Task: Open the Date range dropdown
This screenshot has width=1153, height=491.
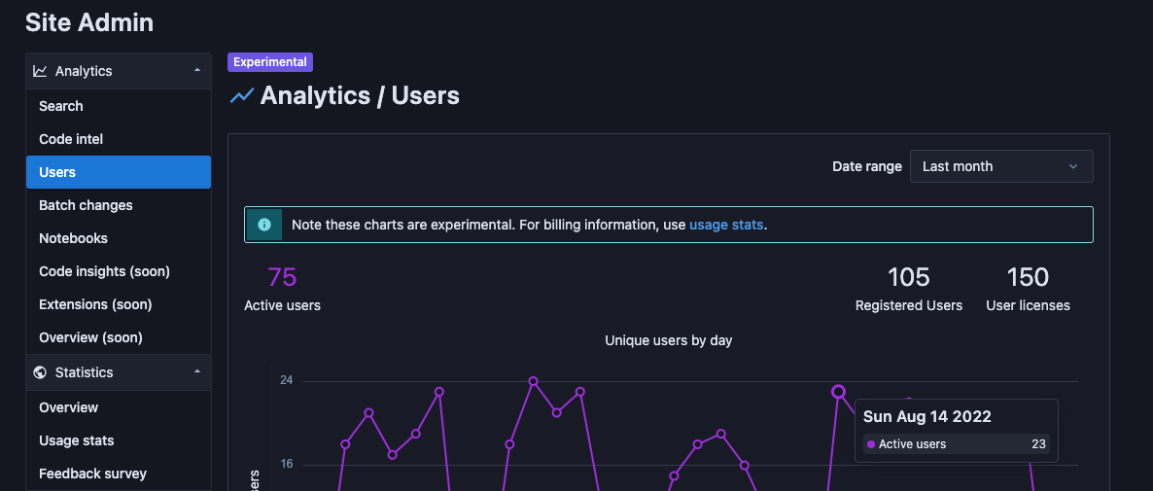Action: [1001, 166]
